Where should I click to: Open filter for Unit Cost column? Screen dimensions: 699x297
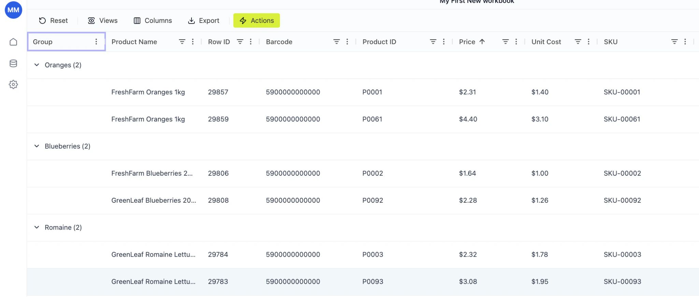coord(578,42)
